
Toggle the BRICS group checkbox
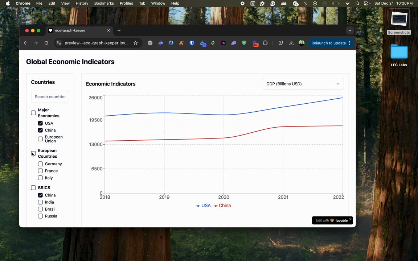pyautogui.click(x=33, y=188)
